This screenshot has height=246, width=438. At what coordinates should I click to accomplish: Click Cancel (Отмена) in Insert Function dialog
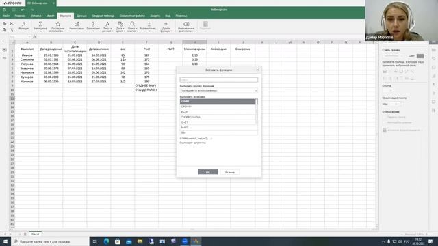pyautogui.click(x=230, y=172)
